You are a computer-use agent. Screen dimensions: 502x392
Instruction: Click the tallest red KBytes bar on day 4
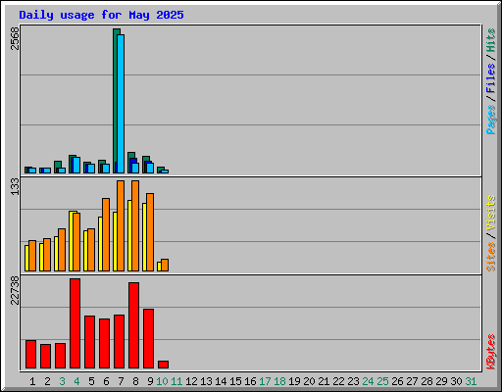[x=75, y=323]
